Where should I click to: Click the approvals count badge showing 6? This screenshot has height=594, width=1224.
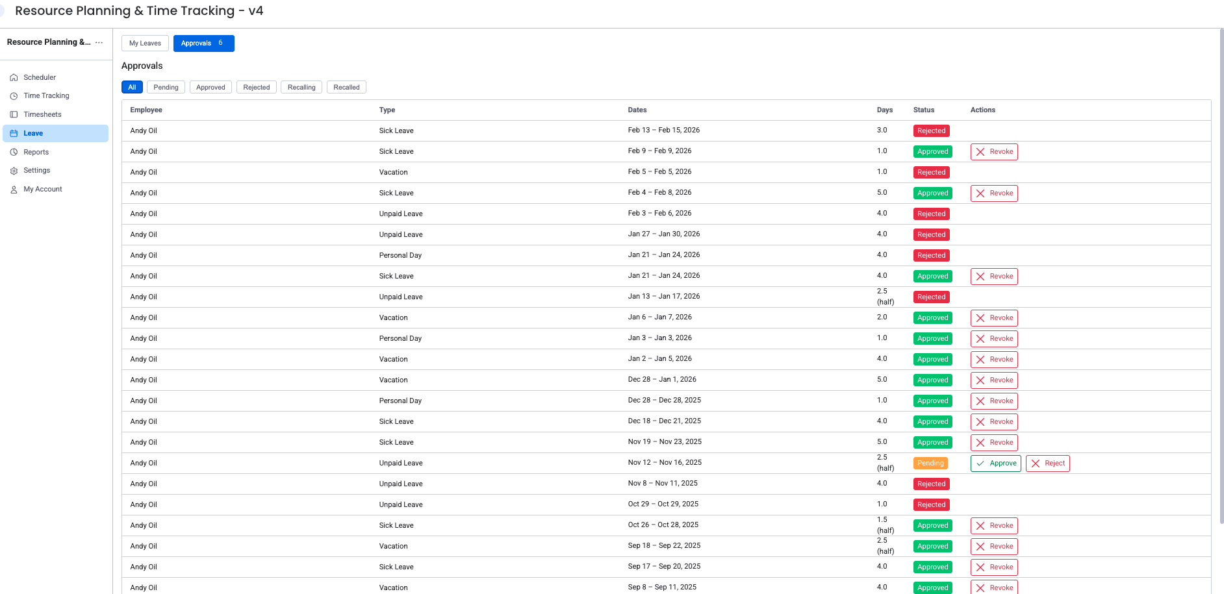coord(220,43)
